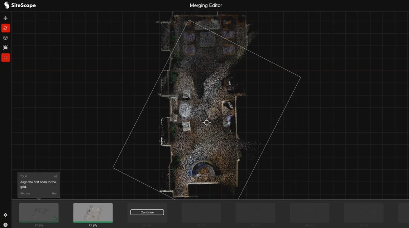This screenshot has width=409, height=228.
Task: Click the SiteScape logo
Action: (x=20, y=5)
